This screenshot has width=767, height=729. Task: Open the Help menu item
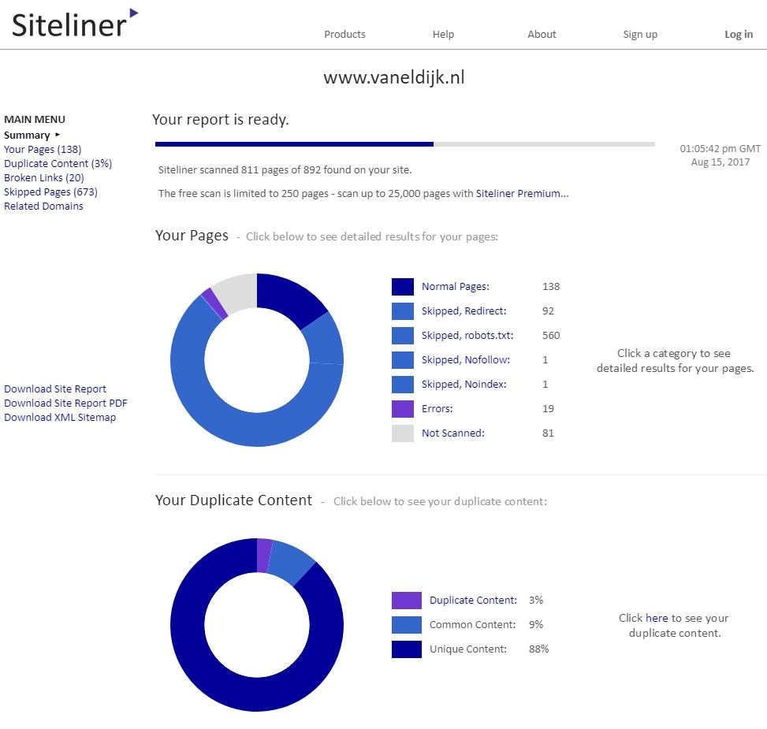click(x=443, y=34)
